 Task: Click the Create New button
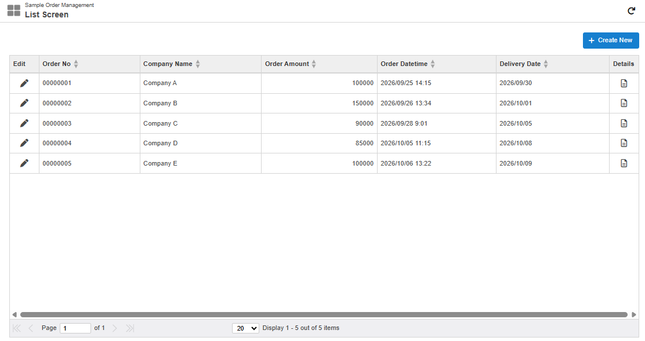point(610,40)
